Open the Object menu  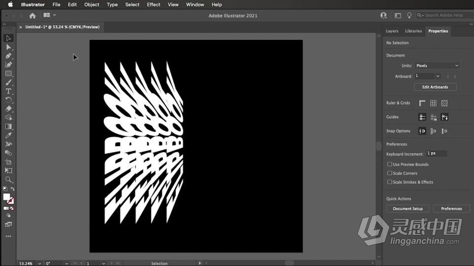pyautogui.click(x=92, y=4)
